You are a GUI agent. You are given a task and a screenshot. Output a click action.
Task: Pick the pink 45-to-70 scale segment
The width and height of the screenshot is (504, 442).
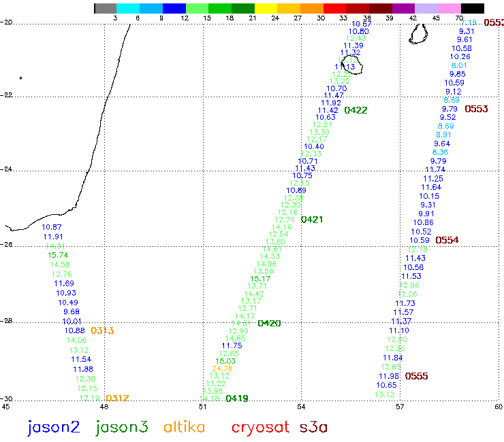pos(450,8)
